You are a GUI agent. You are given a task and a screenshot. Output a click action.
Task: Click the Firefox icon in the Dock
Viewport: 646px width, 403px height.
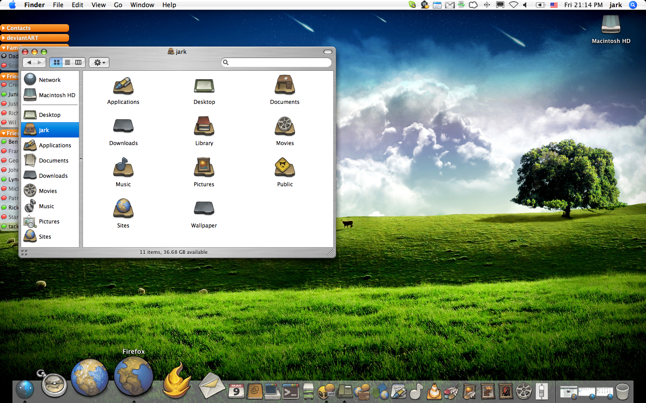[x=134, y=377]
